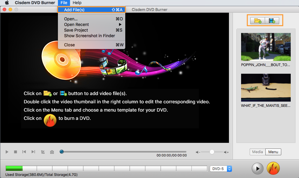Image resolution: width=299 pixels, height=178 pixels.
Task: Click the volume down speaker icon
Action: click(198, 152)
